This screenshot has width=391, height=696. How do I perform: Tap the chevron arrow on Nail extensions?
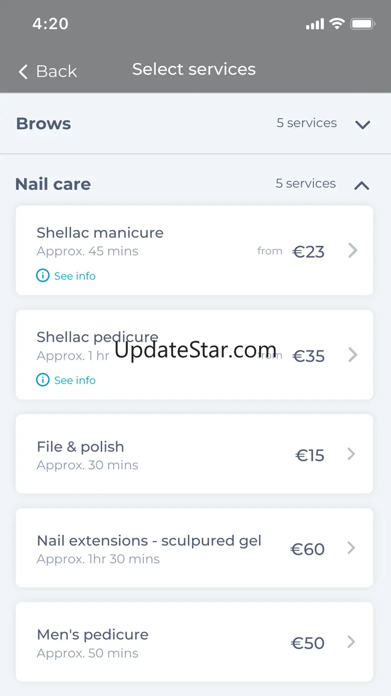point(352,548)
